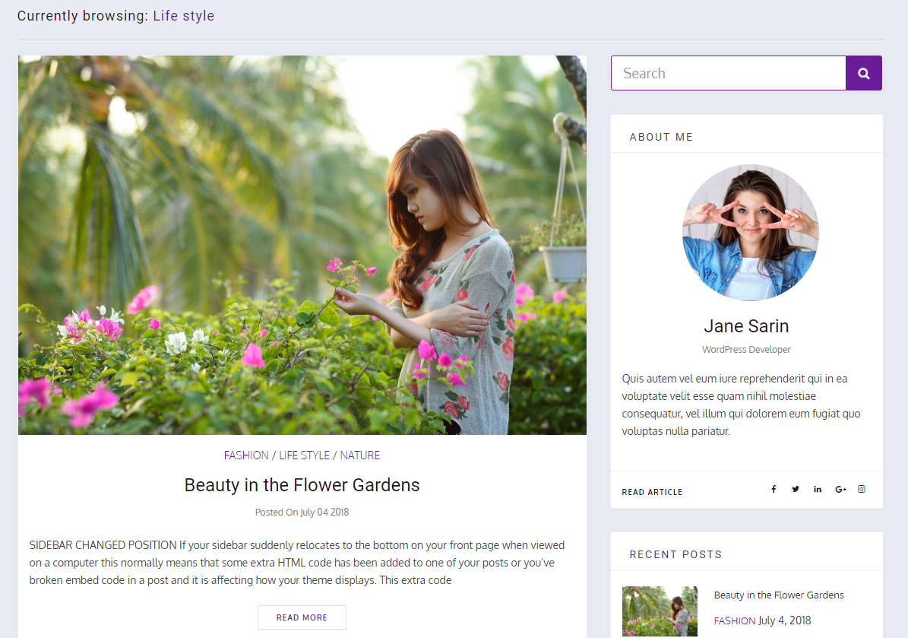Click READ ARTICLE in About Me widget
Image resolution: width=908 pixels, height=638 pixels.
[652, 492]
